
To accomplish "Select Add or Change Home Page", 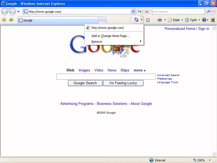I will pyautogui.click(x=114, y=36).
